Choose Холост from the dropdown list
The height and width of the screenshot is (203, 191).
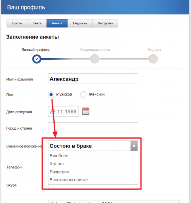[x=57, y=164]
